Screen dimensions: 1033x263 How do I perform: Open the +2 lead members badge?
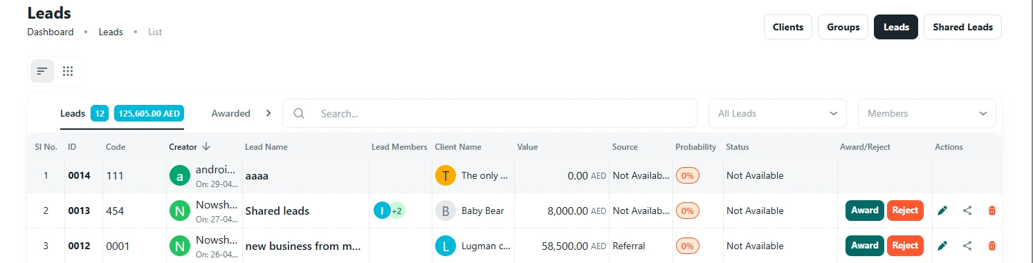pyautogui.click(x=397, y=211)
